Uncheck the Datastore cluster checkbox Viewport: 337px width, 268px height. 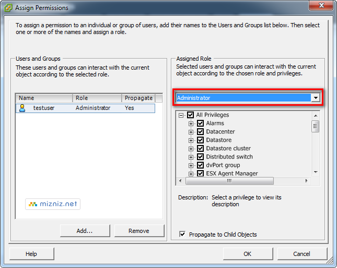tap(200, 149)
